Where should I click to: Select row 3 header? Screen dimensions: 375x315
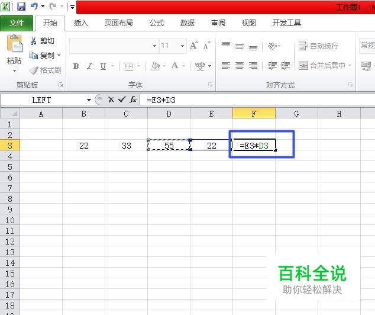10,145
